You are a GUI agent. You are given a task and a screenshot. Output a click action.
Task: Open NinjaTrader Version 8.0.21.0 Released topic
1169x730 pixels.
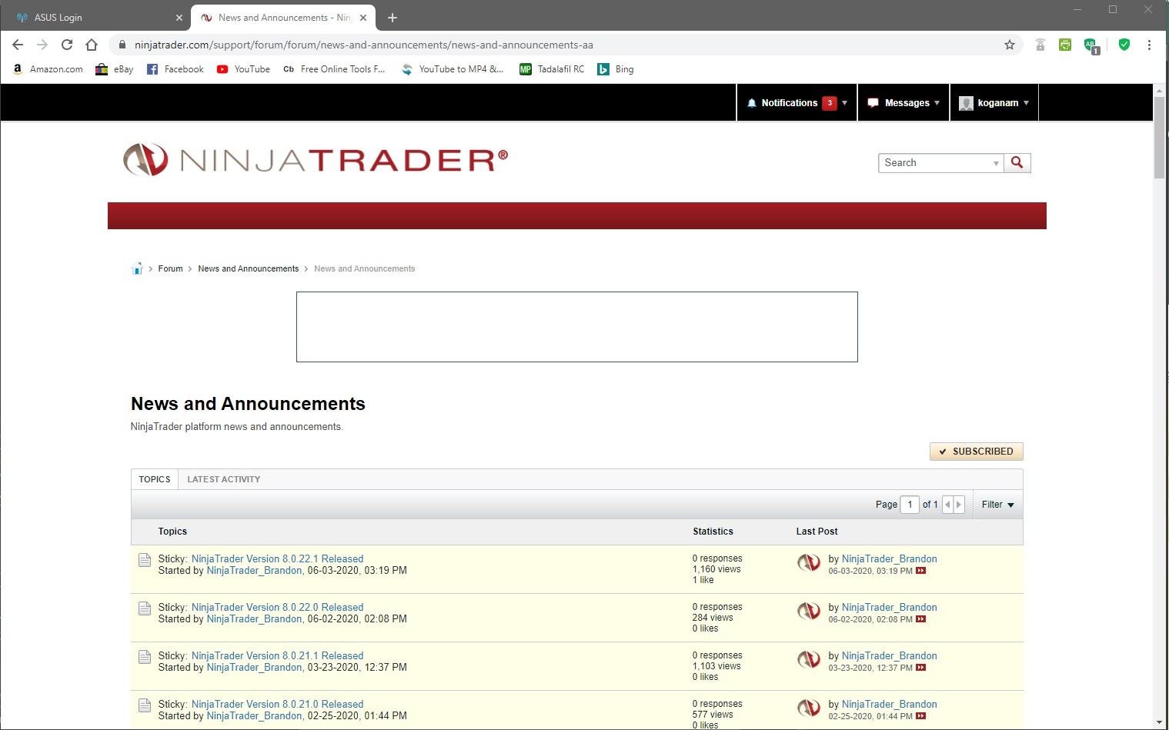pos(277,705)
